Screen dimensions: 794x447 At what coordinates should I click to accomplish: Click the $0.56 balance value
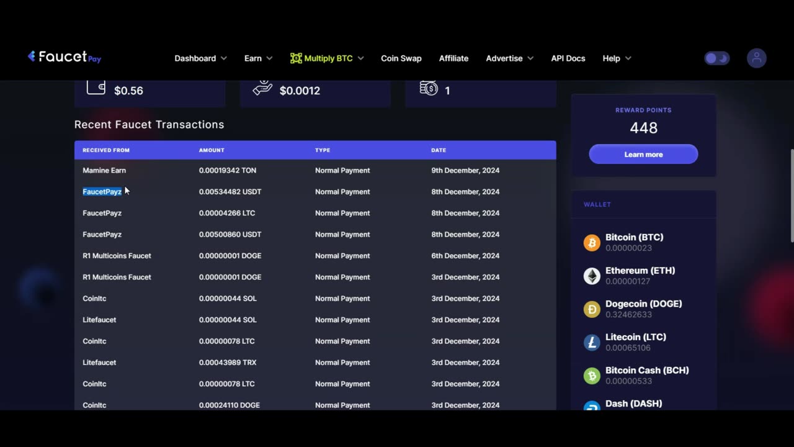tap(128, 91)
